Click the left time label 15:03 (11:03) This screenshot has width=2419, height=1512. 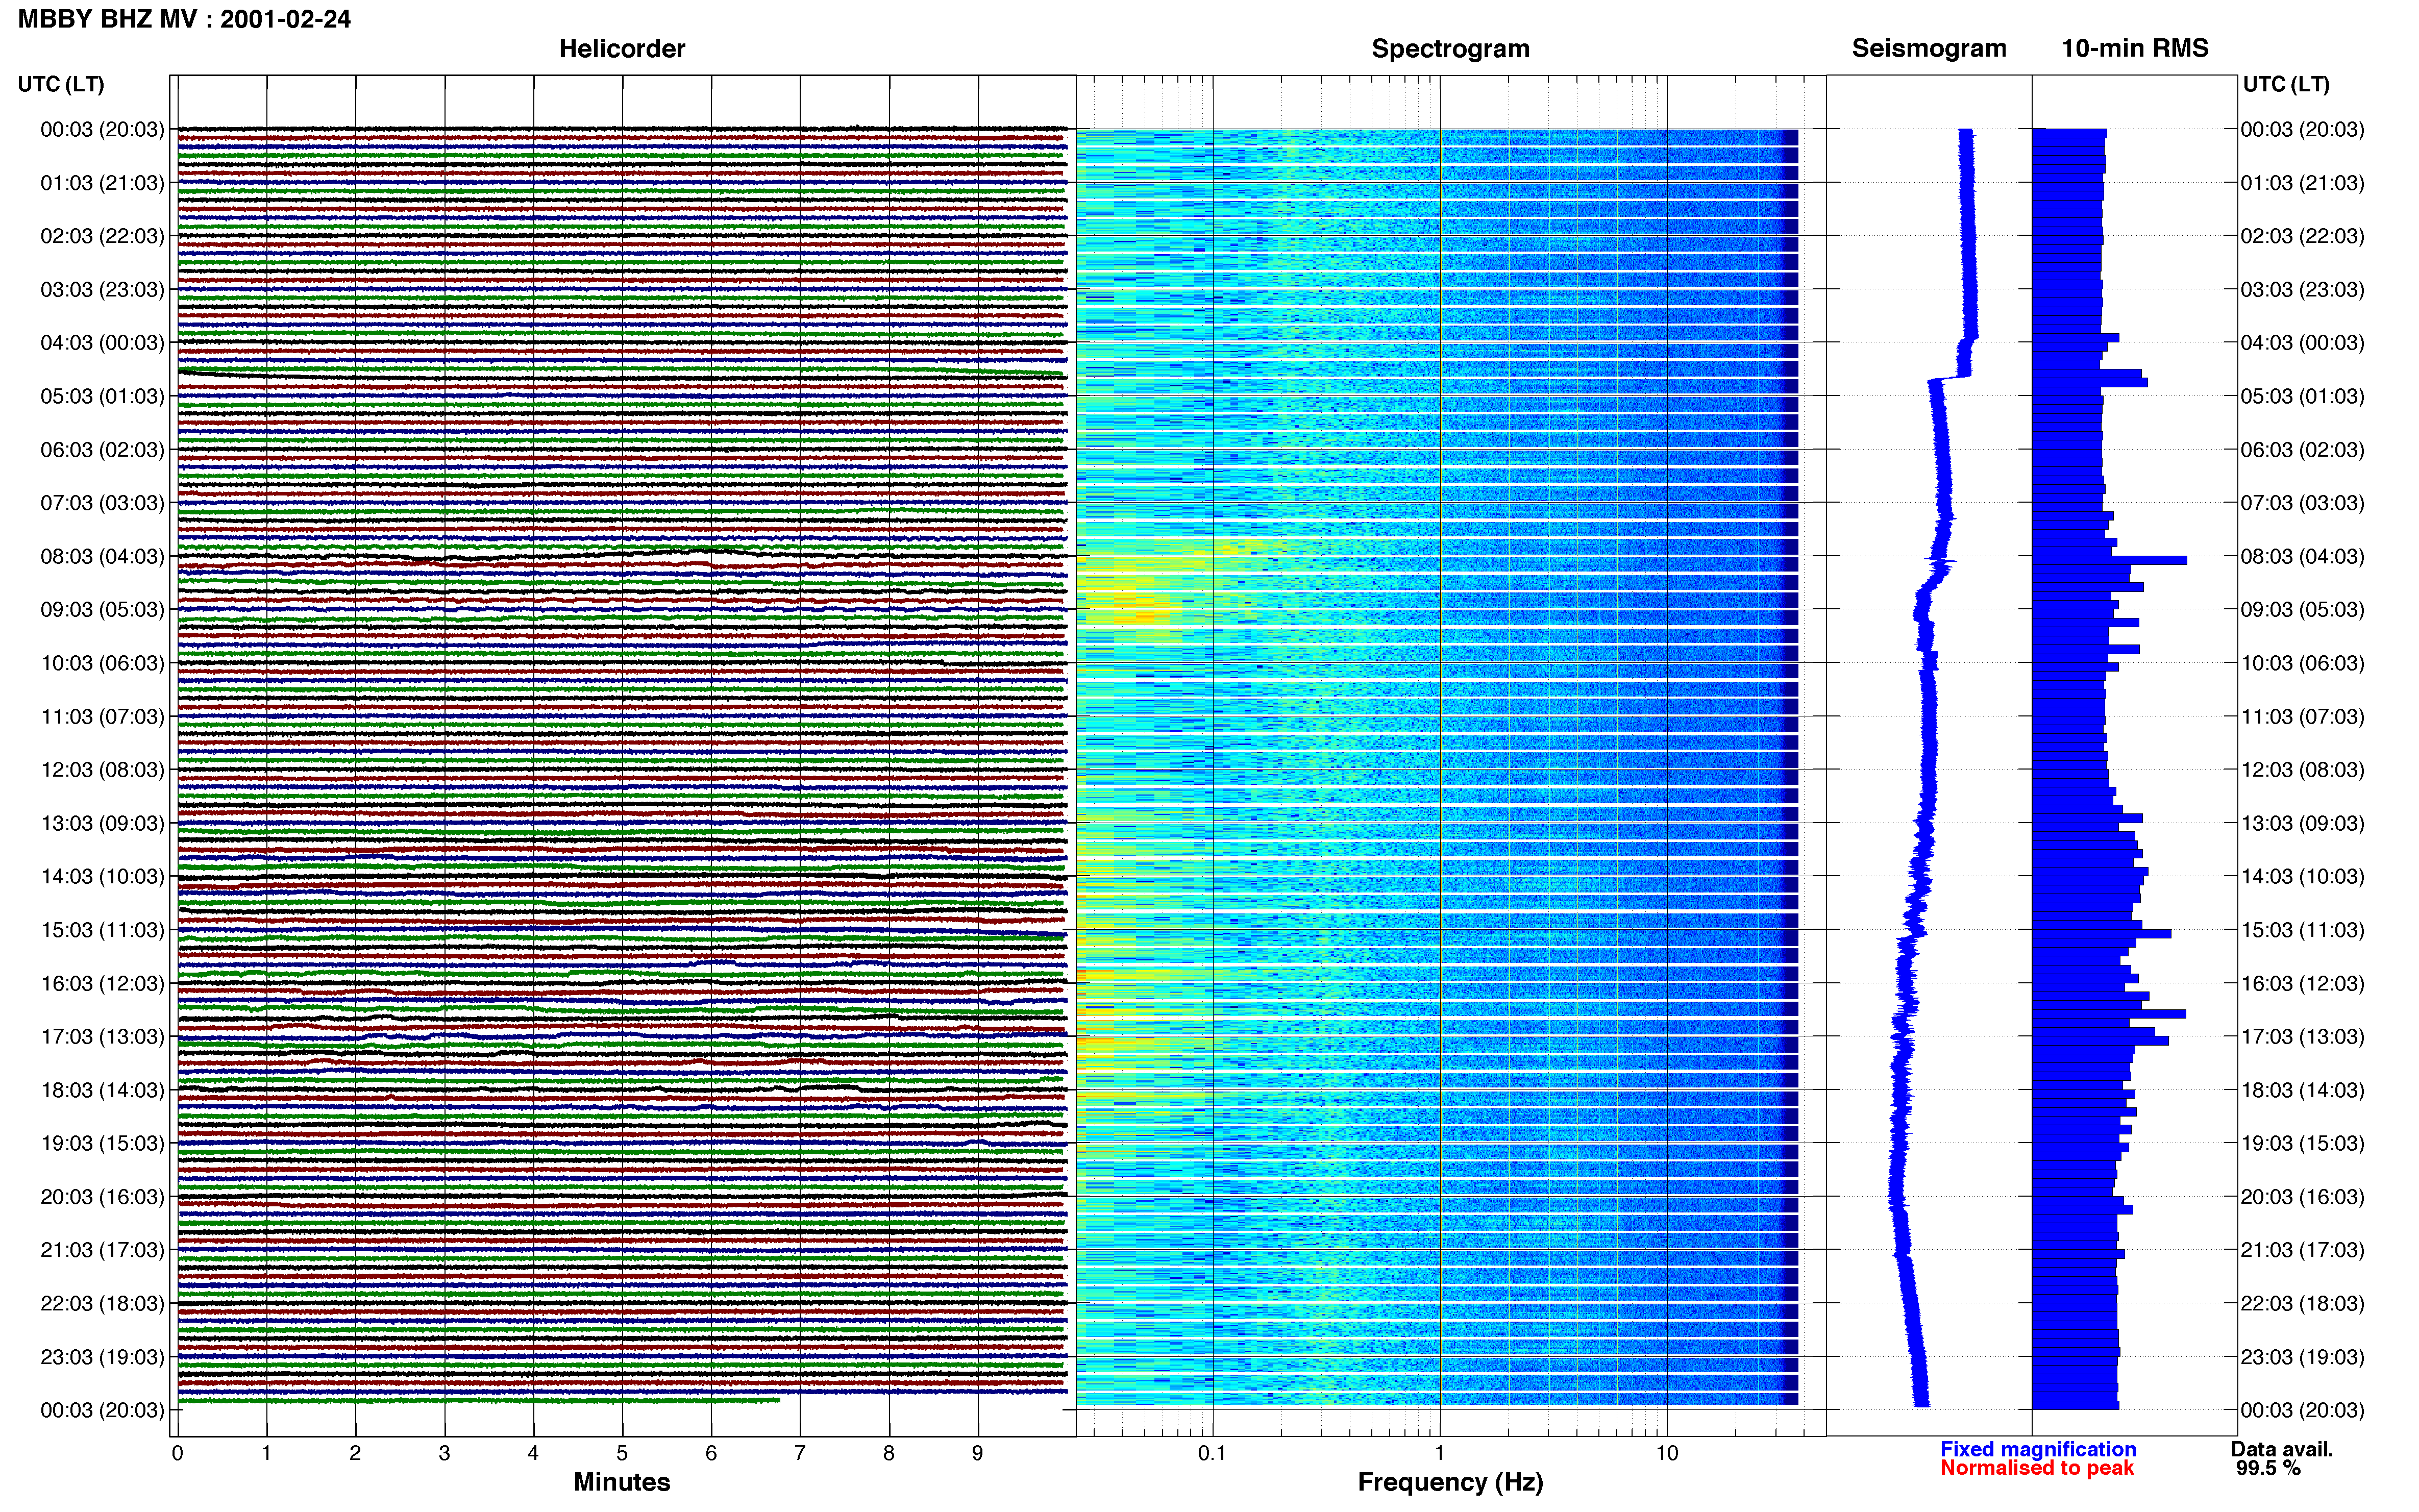pos(102,930)
